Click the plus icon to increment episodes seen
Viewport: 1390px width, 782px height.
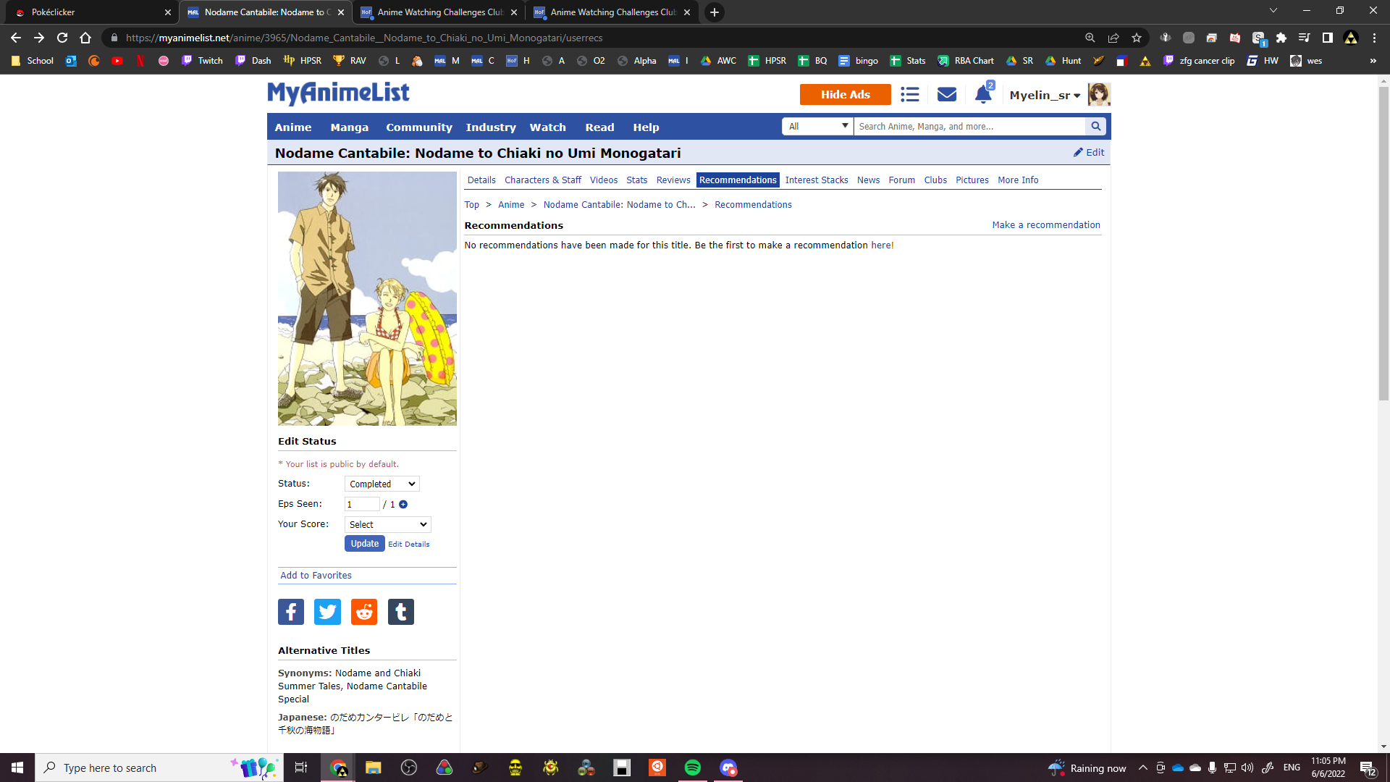tap(403, 505)
